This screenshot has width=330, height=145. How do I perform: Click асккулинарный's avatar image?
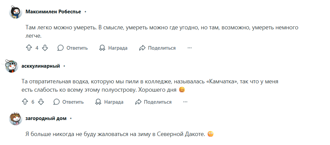click(x=12, y=66)
